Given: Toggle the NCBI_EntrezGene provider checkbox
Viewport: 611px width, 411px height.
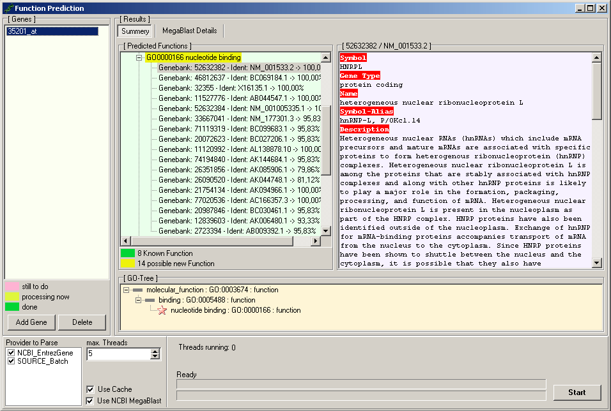Looking at the screenshot, I should [11, 353].
